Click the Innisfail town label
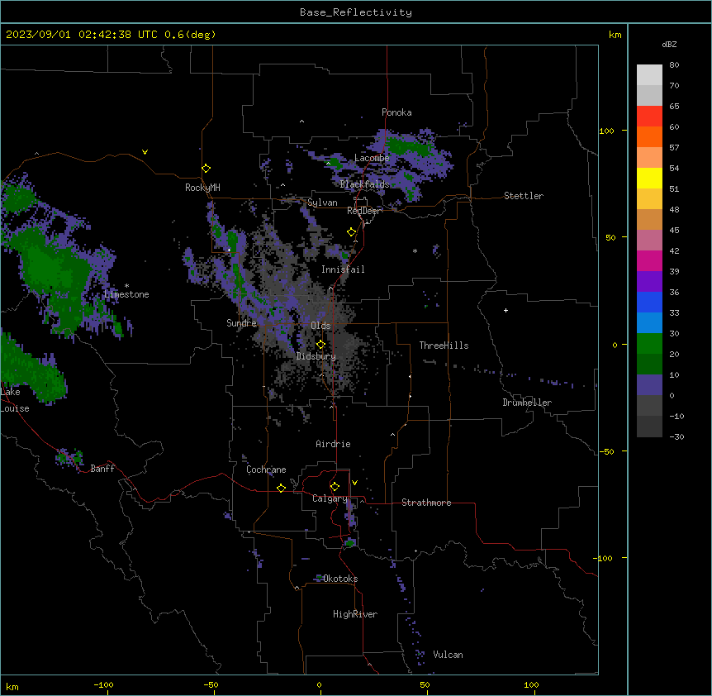 click(343, 269)
